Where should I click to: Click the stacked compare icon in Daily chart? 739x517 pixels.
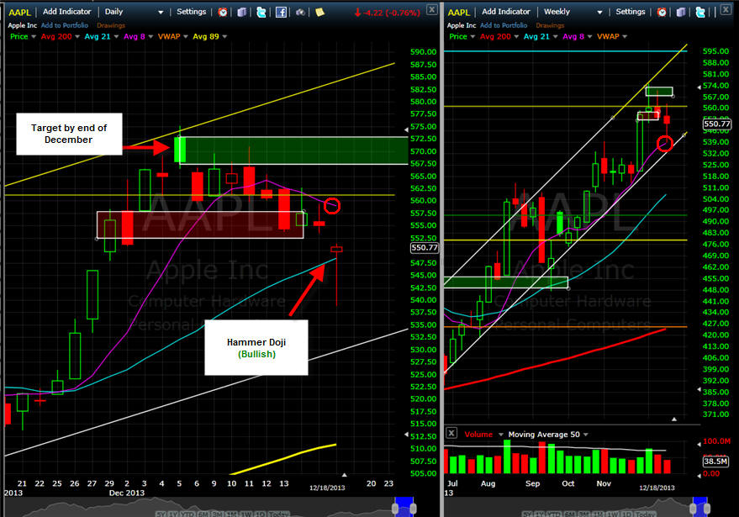point(242,13)
